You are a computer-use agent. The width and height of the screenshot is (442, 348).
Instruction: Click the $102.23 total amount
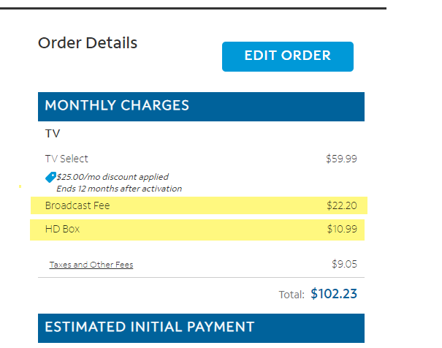pyautogui.click(x=334, y=294)
